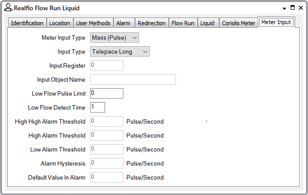The height and width of the screenshot is (195, 308).
Task: Open the Flow Run tab
Action: pos(183,23)
